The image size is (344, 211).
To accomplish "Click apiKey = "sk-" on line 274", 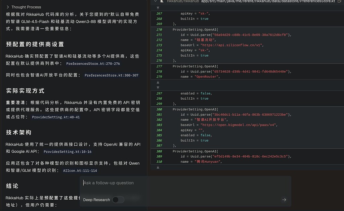I will pos(195,50).
